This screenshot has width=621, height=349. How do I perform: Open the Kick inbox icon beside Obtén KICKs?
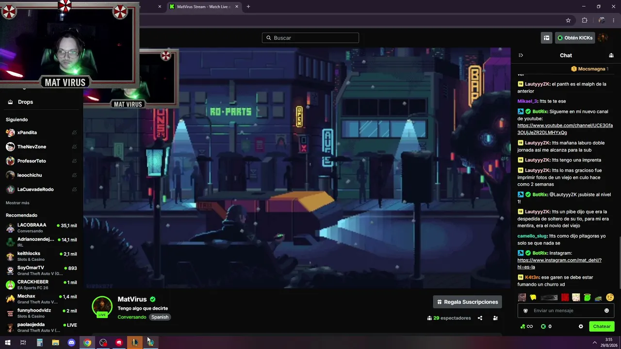(547, 38)
